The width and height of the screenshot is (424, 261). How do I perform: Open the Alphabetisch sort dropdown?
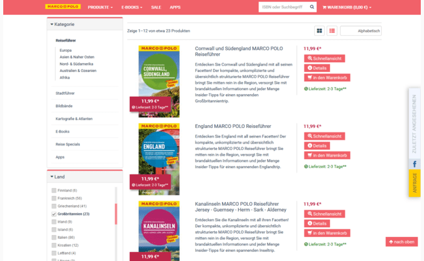tap(361, 31)
